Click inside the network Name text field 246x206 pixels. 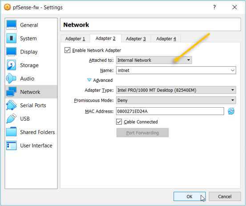pos(173,70)
